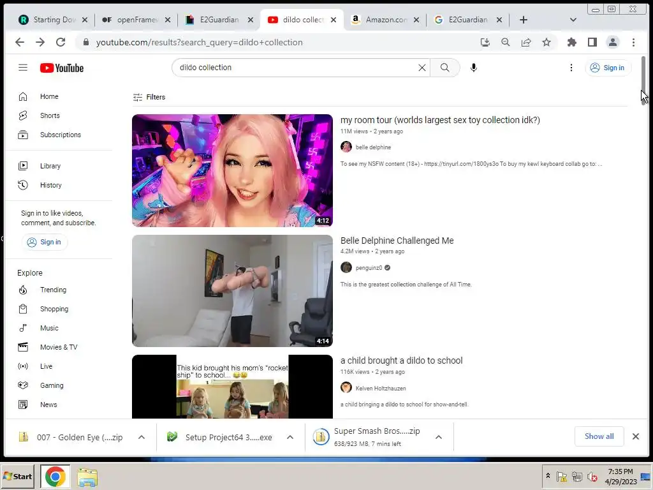Go back with the browser back arrow

20,42
